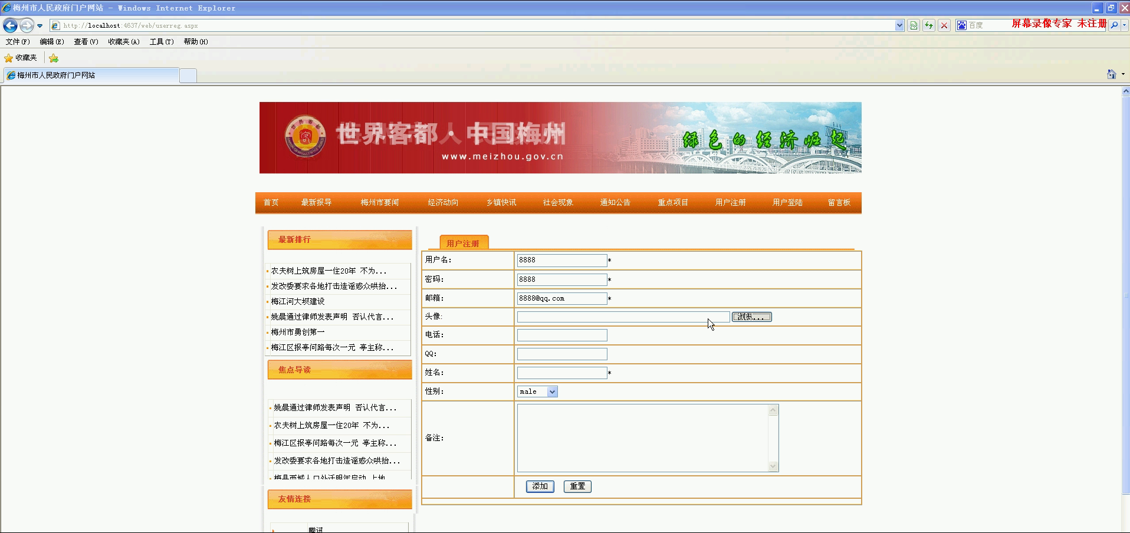This screenshot has height=533, width=1130.
Task: Open 通知公告 navigation link
Action: coord(615,202)
